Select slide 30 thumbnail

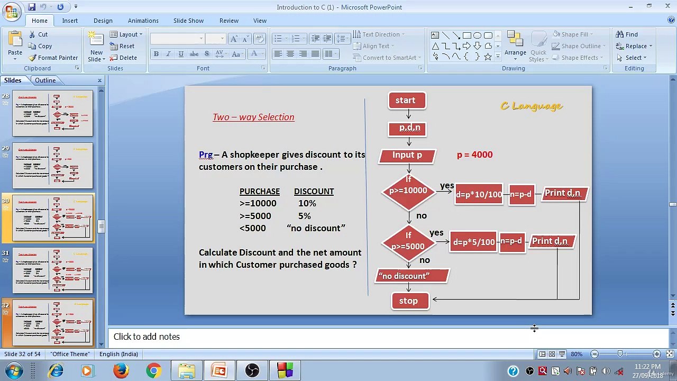tap(53, 218)
